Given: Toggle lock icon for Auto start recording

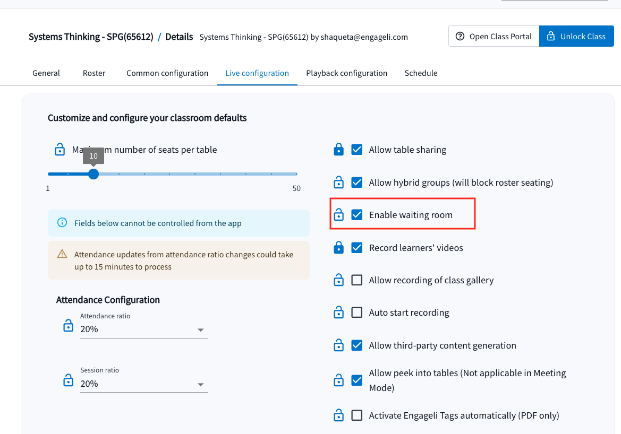Looking at the screenshot, I should [338, 313].
